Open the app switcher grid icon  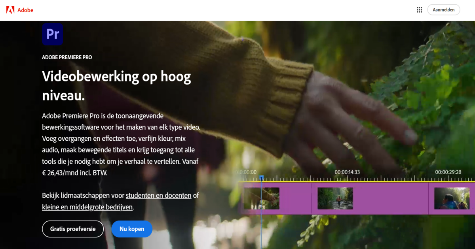coord(420,10)
